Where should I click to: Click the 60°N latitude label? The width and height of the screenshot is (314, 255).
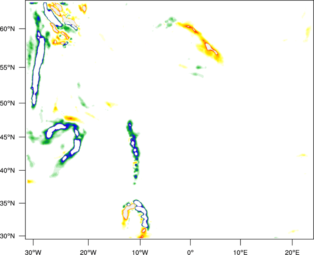click(x=7, y=29)
